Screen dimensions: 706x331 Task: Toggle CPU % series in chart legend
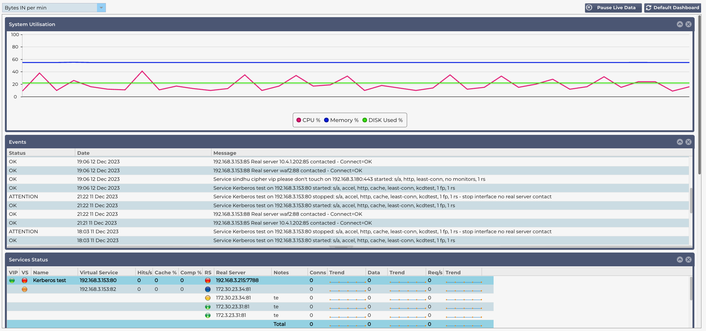point(308,120)
